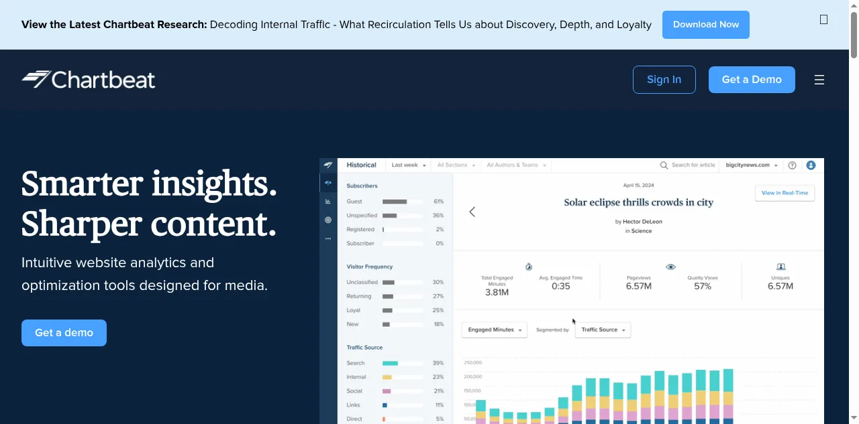Click the 'View the Latest Chartbeat Research' text
This screenshot has height=424, width=859.
click(x=114, y=25)
